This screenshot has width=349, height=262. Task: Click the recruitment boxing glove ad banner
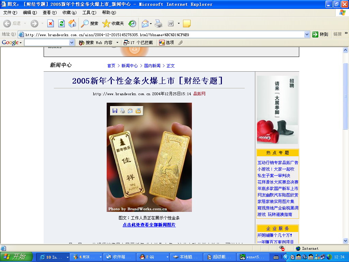click(x=277, y=110)
